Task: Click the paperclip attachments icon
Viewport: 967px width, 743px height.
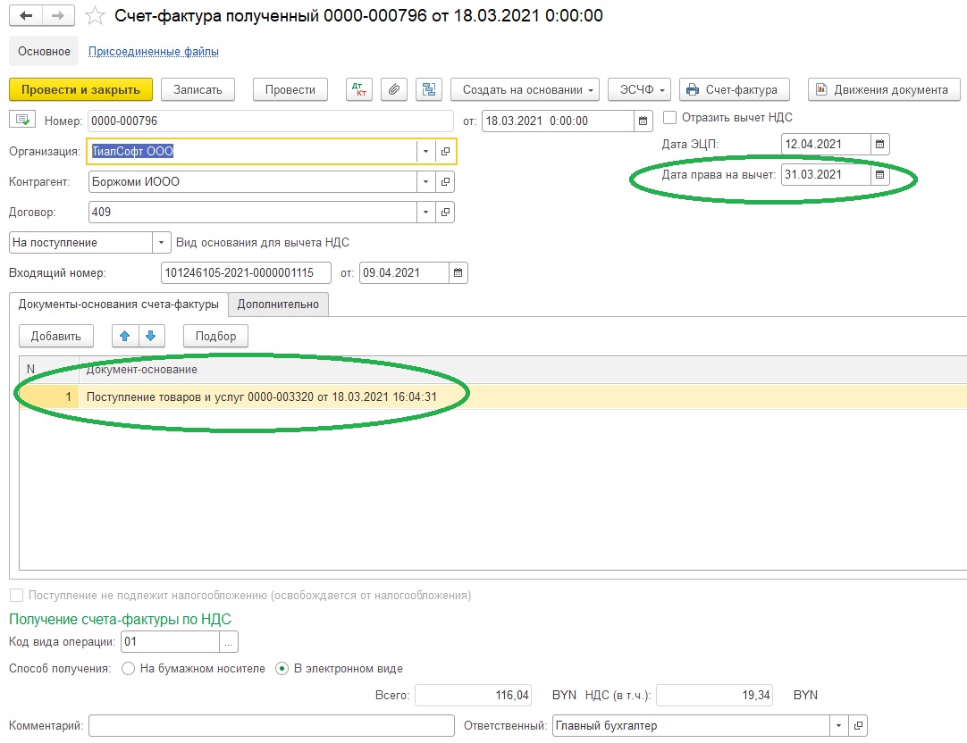Action: click(394, 89)
